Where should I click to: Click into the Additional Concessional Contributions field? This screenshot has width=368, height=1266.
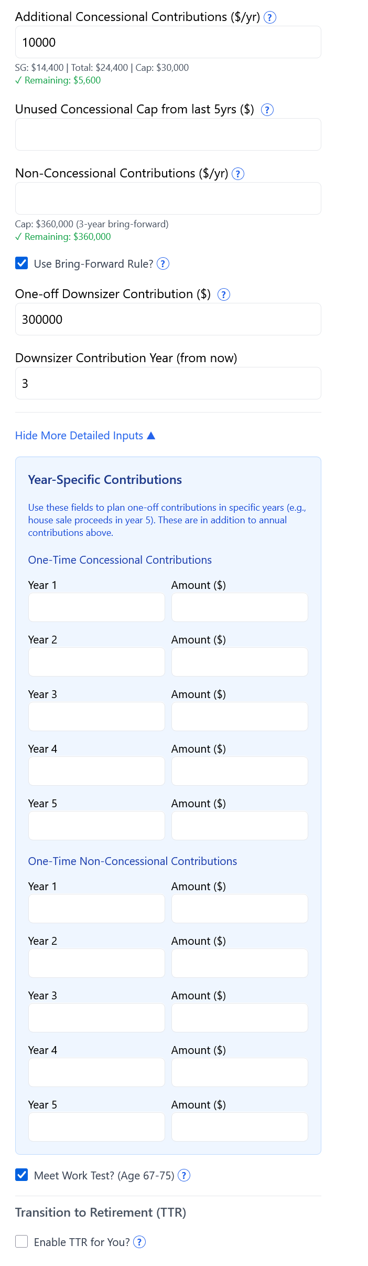click(x=168, y=42)
